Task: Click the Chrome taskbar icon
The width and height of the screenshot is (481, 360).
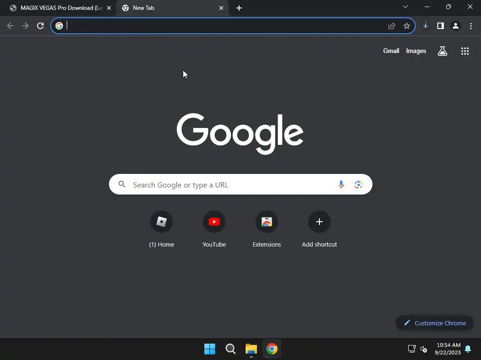Action: pyautogui.click(x=272, y=349)
